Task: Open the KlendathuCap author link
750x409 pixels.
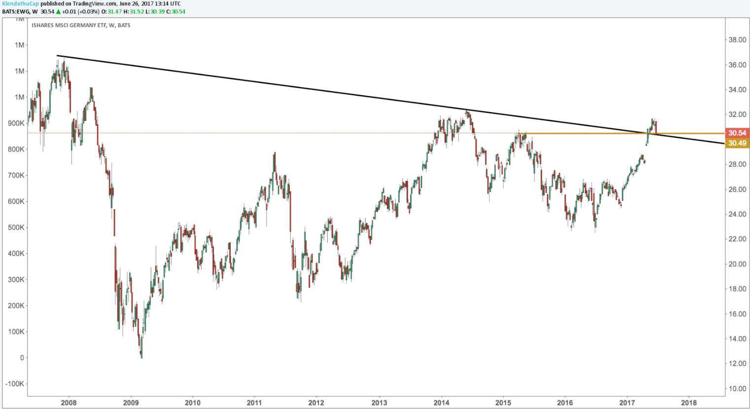Action: 20,3
